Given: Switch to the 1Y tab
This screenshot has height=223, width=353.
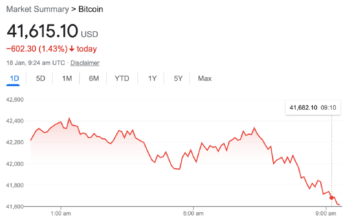Looking at the screenshot, I should (152, 78).
